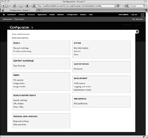Open Reports in admin menu
The height and width of the screenshot is (138, 148).
pyautogui.click(x=83, y=15)
